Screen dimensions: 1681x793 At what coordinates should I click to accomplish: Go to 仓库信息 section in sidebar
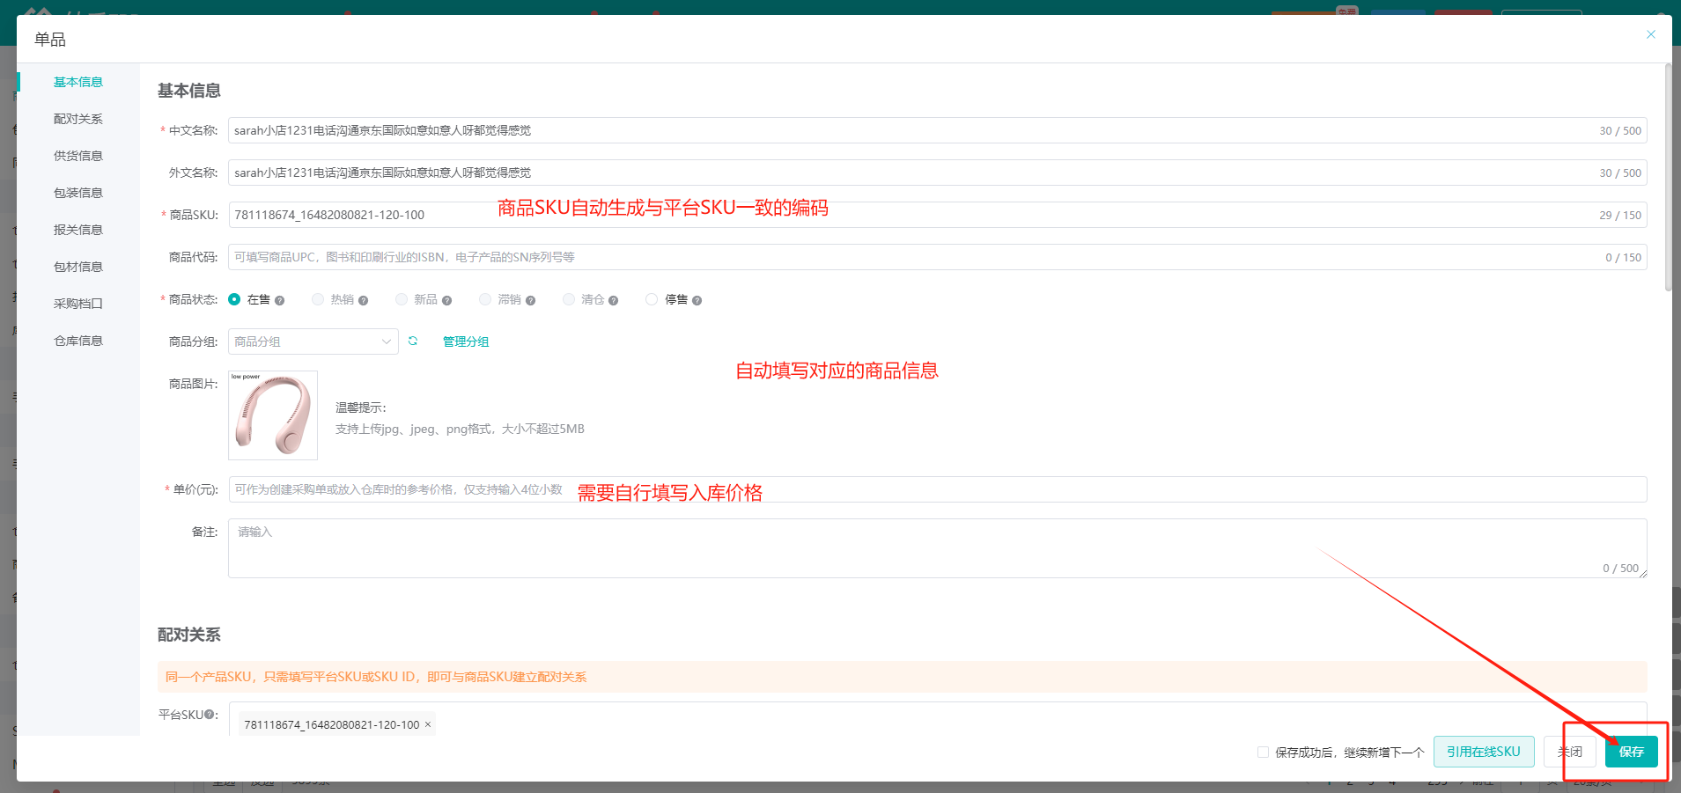78,341
